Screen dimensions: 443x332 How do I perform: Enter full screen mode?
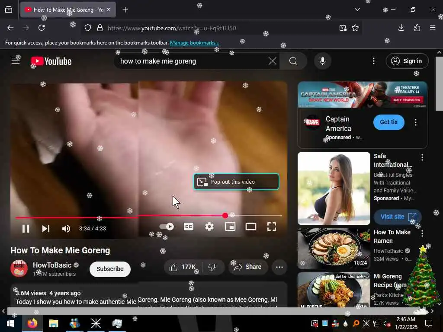point(272,227)
